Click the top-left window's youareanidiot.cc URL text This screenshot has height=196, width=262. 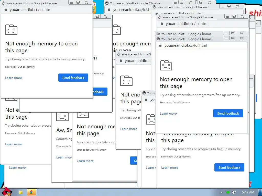[x=31, y=10]
